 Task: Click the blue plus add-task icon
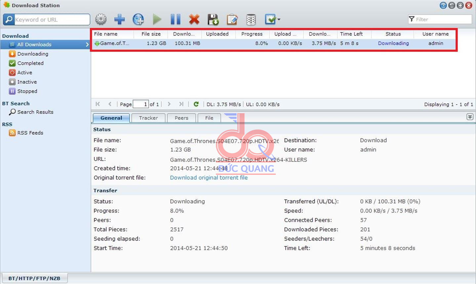tap(119, 19)
